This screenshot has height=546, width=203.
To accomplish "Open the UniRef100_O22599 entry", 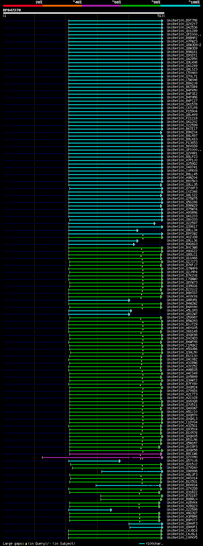I will (182, 125).
